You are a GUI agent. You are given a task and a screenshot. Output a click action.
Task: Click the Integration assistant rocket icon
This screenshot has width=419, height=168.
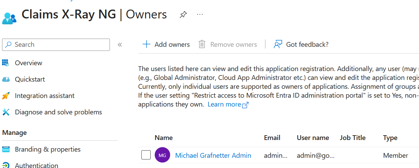click(6, 96)
